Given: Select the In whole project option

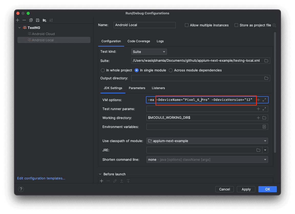Looking at the screenshot, I should click(x=103, y=70).
